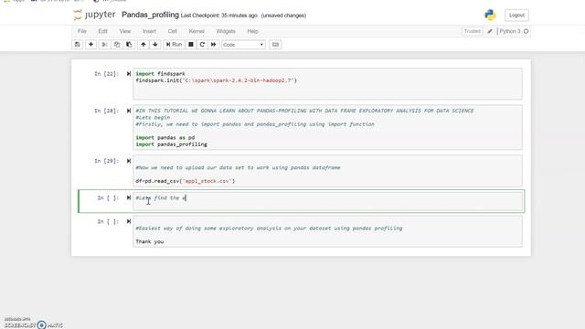Screen dimensions: 585x329
Task: Click the pencil edit mode icon
Action: (490, 31)
